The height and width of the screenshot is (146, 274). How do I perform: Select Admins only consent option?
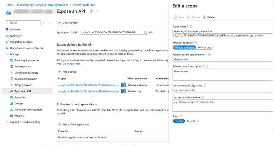click(204, 47)
